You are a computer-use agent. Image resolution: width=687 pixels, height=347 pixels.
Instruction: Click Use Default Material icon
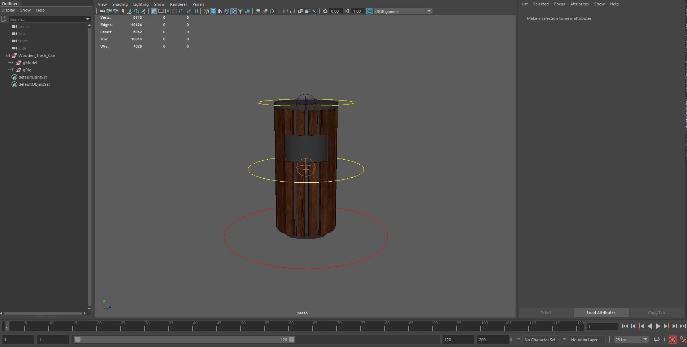point(220,11)
